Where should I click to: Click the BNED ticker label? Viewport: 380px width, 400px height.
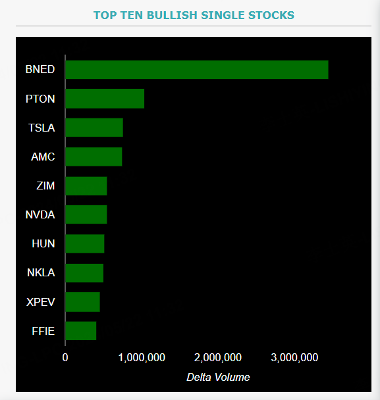(40, 69)
